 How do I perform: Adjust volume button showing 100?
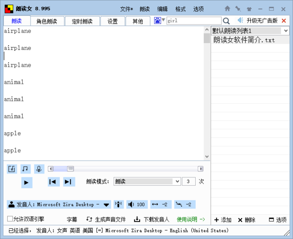coord(137,205)
